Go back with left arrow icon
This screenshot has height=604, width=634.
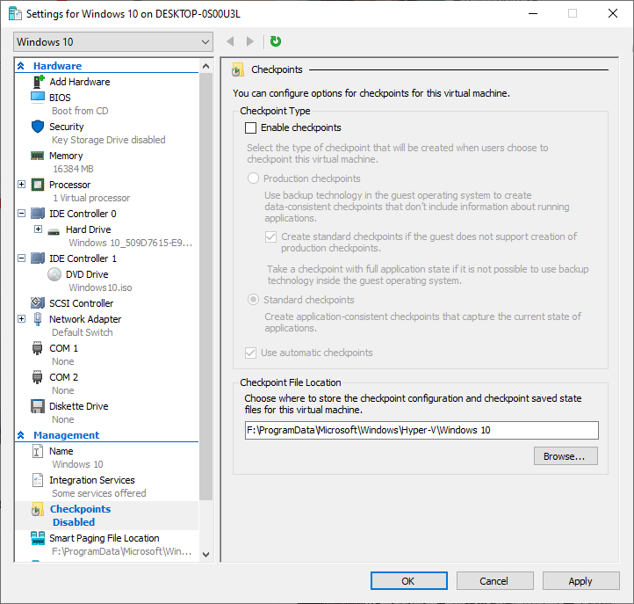pyautogui.click(x=230, y=41)
